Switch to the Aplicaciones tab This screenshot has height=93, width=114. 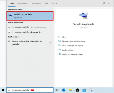pos(22,4)
